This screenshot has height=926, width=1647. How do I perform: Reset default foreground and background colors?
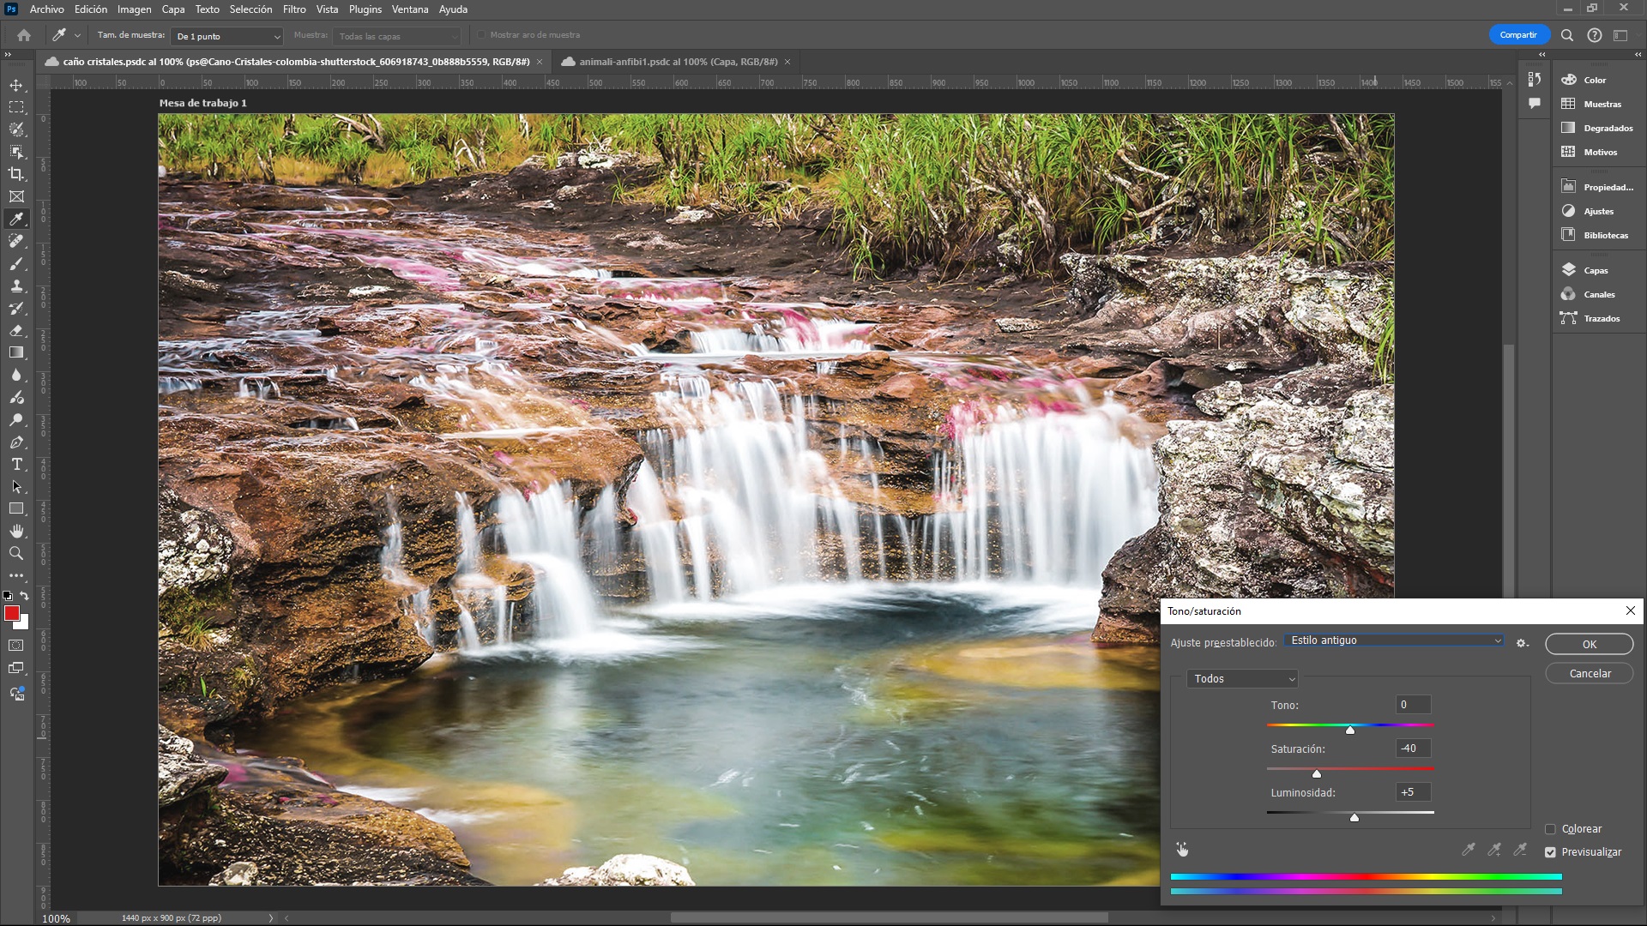8,596
